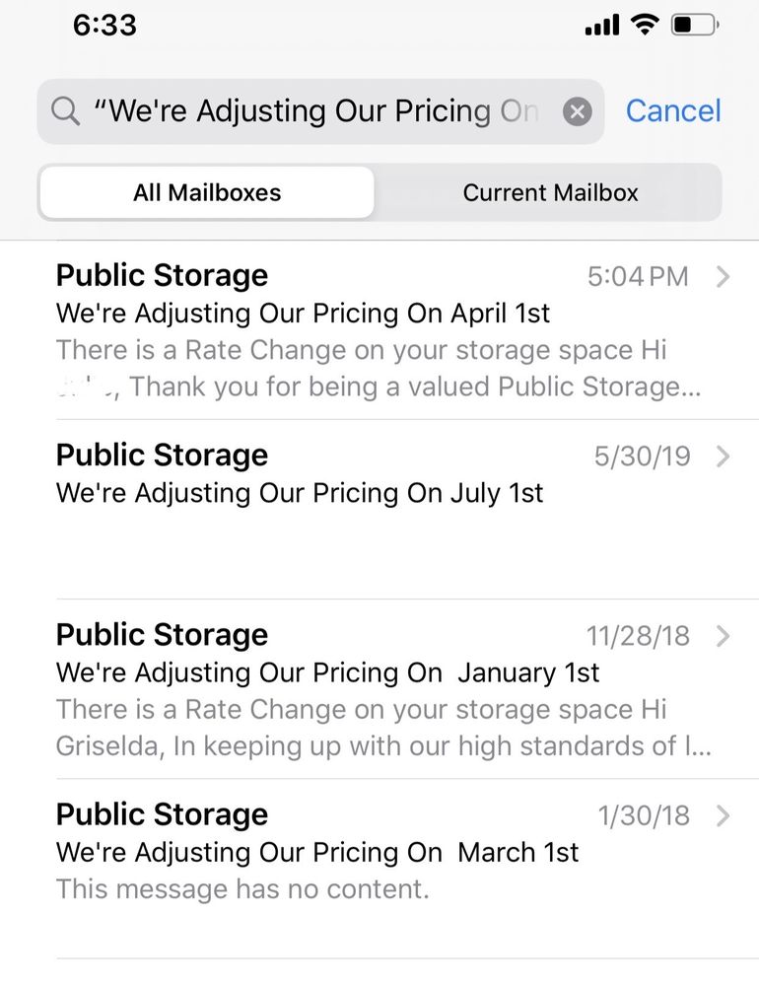The image size is (759, 986).
Task: Expand the 5:04 PM email chevron
Action: click(723, 277)
